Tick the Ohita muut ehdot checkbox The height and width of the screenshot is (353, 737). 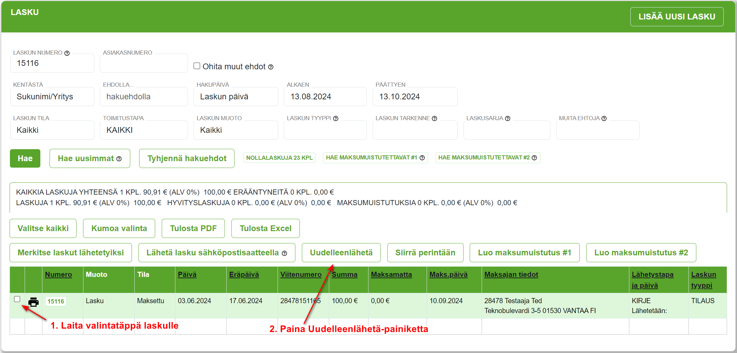pyautogui.click(x=197, y=66)
